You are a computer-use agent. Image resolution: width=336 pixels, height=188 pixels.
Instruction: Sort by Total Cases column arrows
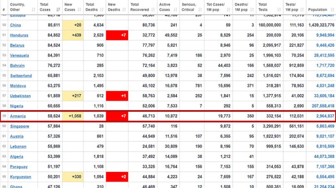point(58,9)
